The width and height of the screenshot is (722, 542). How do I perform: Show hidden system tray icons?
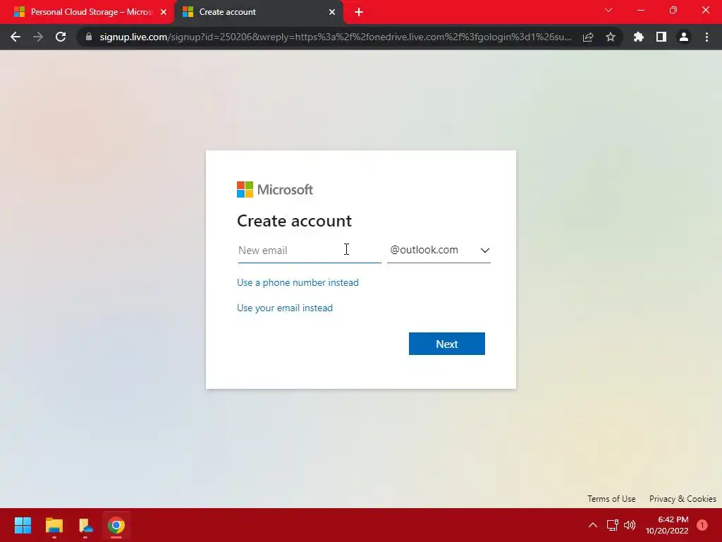click(x=593, y=525)
